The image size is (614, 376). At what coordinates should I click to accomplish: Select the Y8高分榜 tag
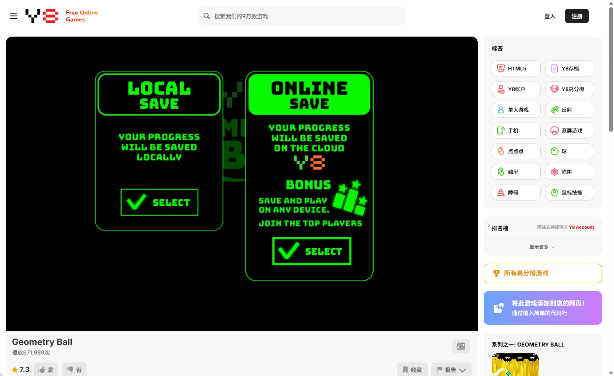[x=569, y=89]
